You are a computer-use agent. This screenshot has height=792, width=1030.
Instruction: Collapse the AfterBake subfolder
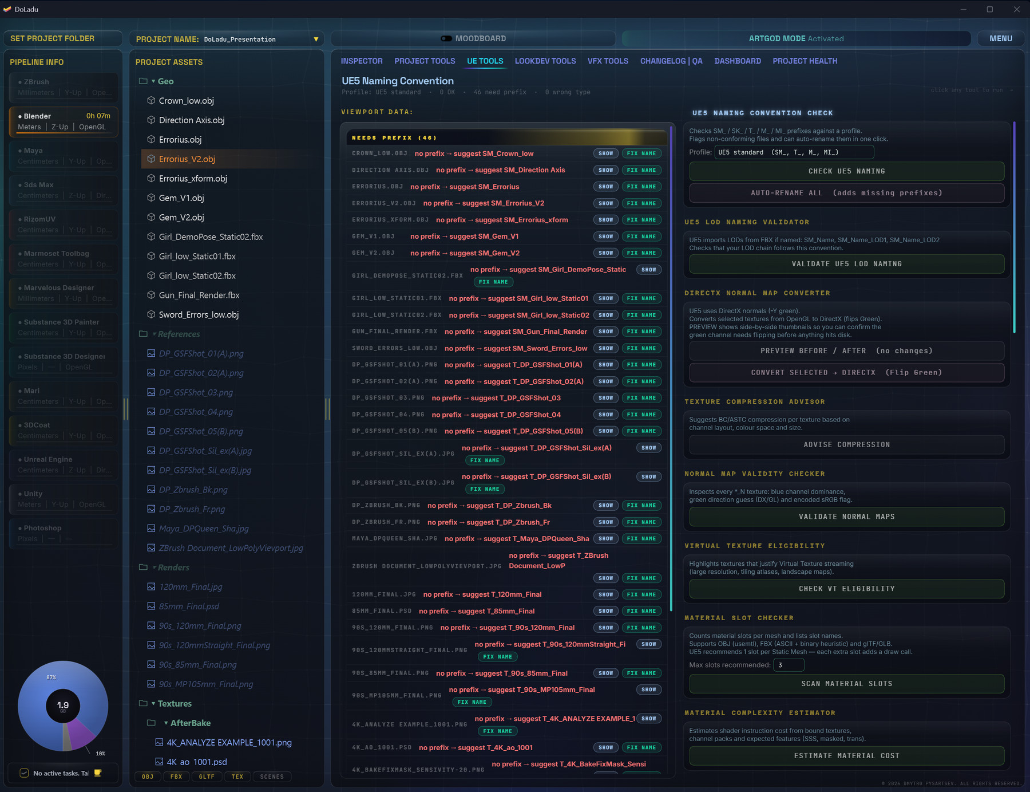(166, 723)
